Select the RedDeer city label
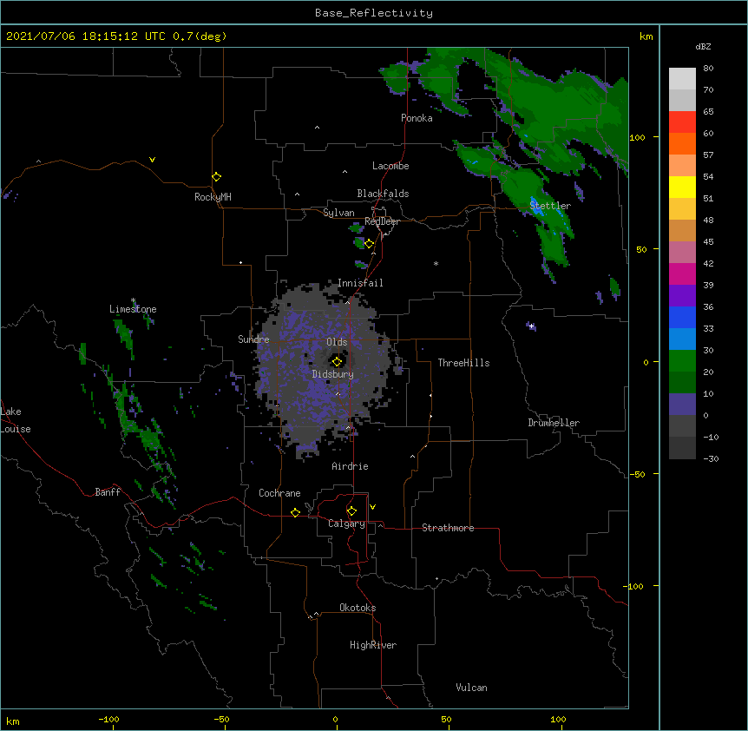This screenshot has width=748, height=731. [x=382, y=221]
